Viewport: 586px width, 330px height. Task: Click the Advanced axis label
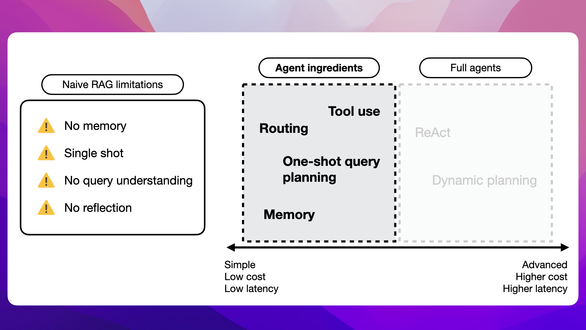[x=545, y=265]
